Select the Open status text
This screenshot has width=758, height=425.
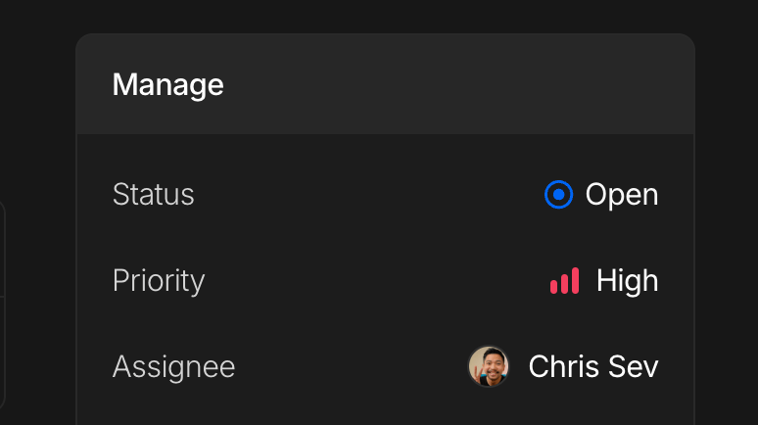[x=622, y=195]
